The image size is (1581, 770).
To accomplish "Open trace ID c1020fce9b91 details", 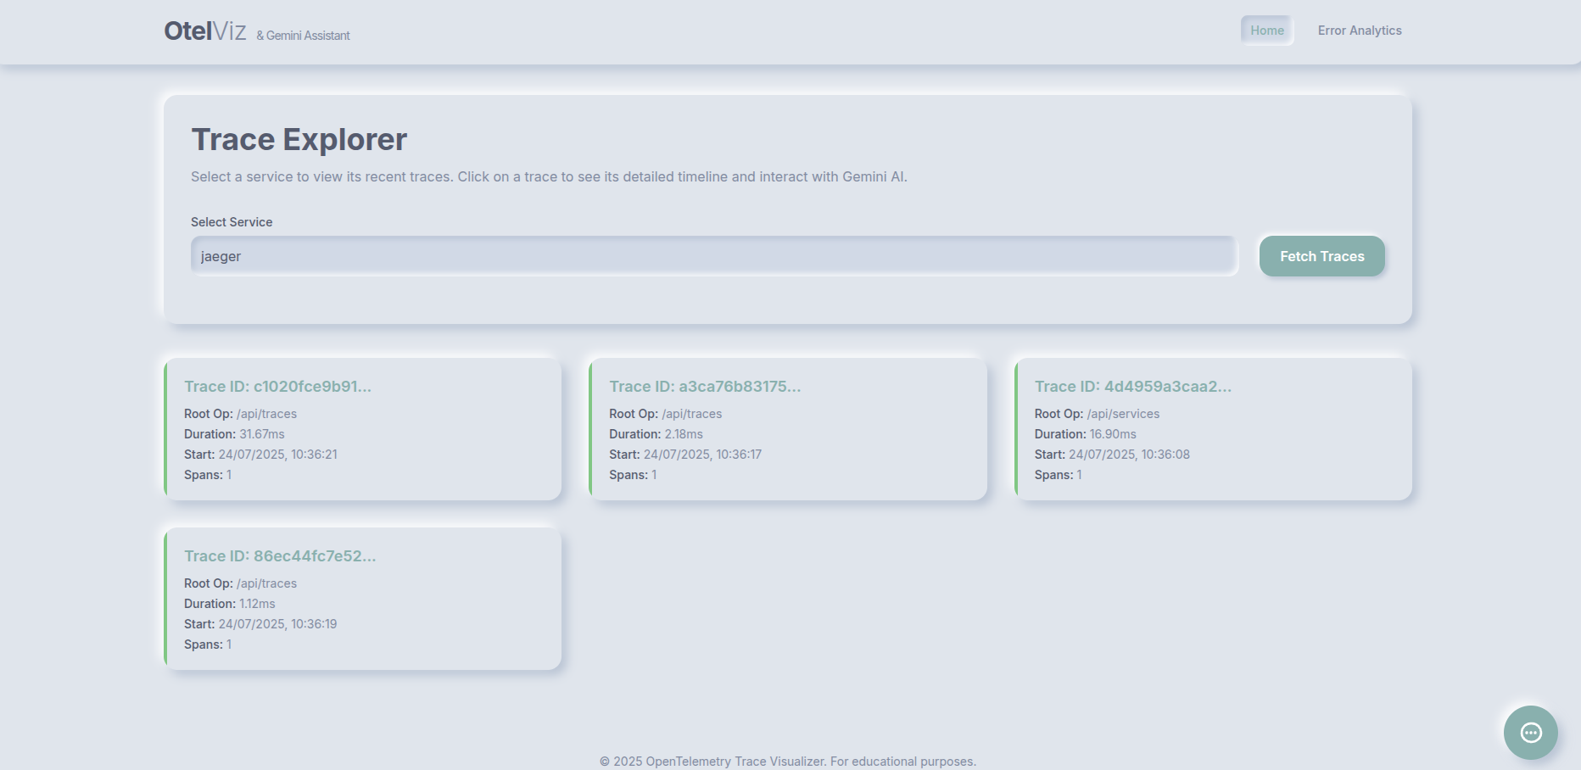I will 277,386.
